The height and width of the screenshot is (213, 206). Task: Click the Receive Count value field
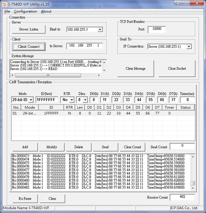click(x=182, y=197)
